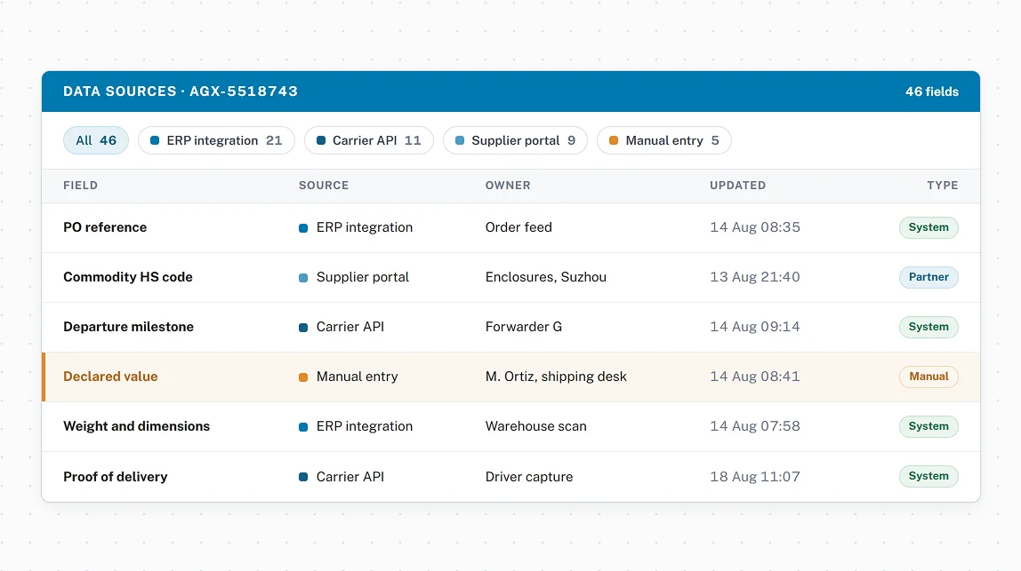Viewport: 1021px width, 571px height.
Task: Click the timestamp 13 Aug 21:40
Action: tap(755, 277)
